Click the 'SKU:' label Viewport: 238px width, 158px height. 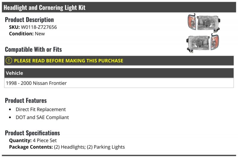14,27
